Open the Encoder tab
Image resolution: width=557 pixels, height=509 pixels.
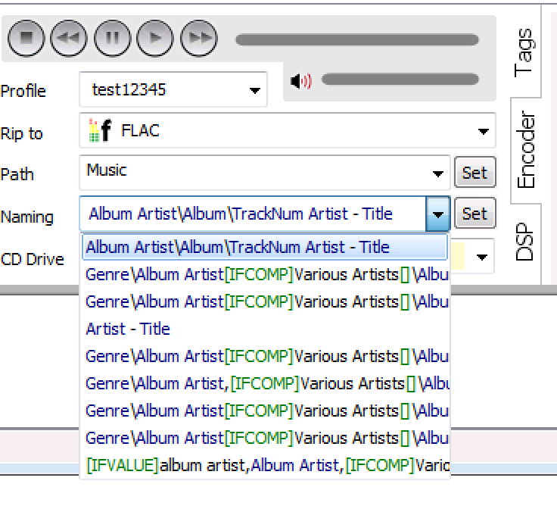526,151
